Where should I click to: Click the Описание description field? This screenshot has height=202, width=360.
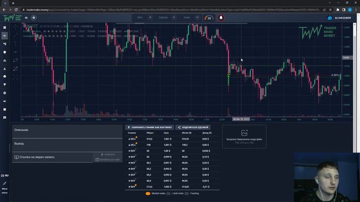click(x=67, y=131)
